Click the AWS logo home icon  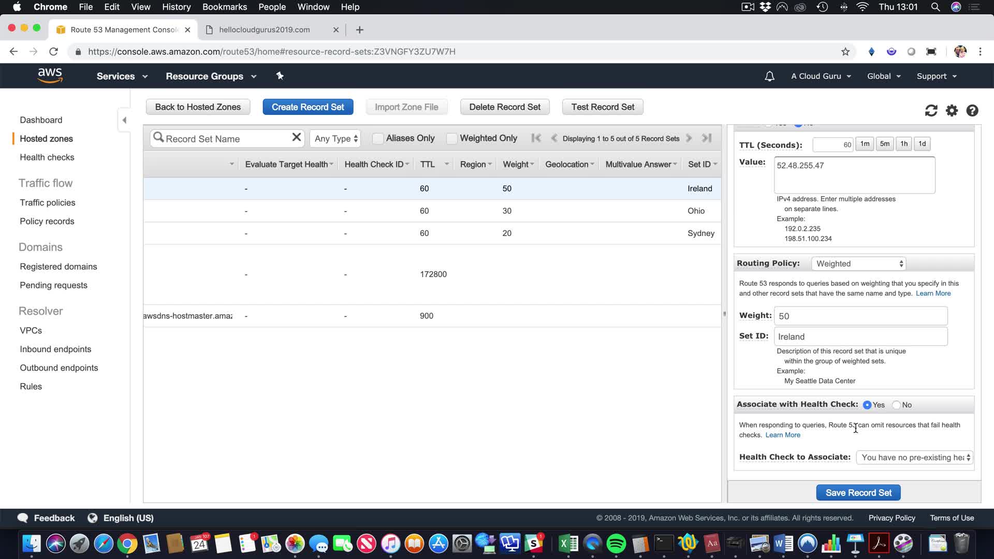(50, 76)
